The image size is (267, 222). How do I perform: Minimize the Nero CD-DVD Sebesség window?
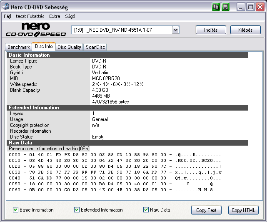click(x=241, y=7)
